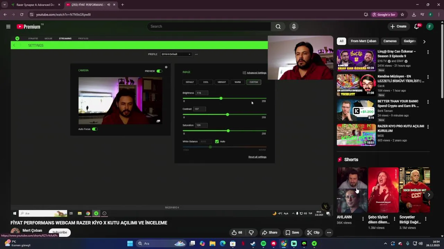Open the Sovyetler Birliği short thumbnail

415,190
